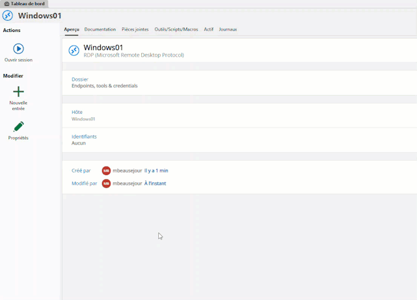Click the green Nouvelle entrée plus icon
417x300 pixels.
pyautogui.click(x=18, y=92)
